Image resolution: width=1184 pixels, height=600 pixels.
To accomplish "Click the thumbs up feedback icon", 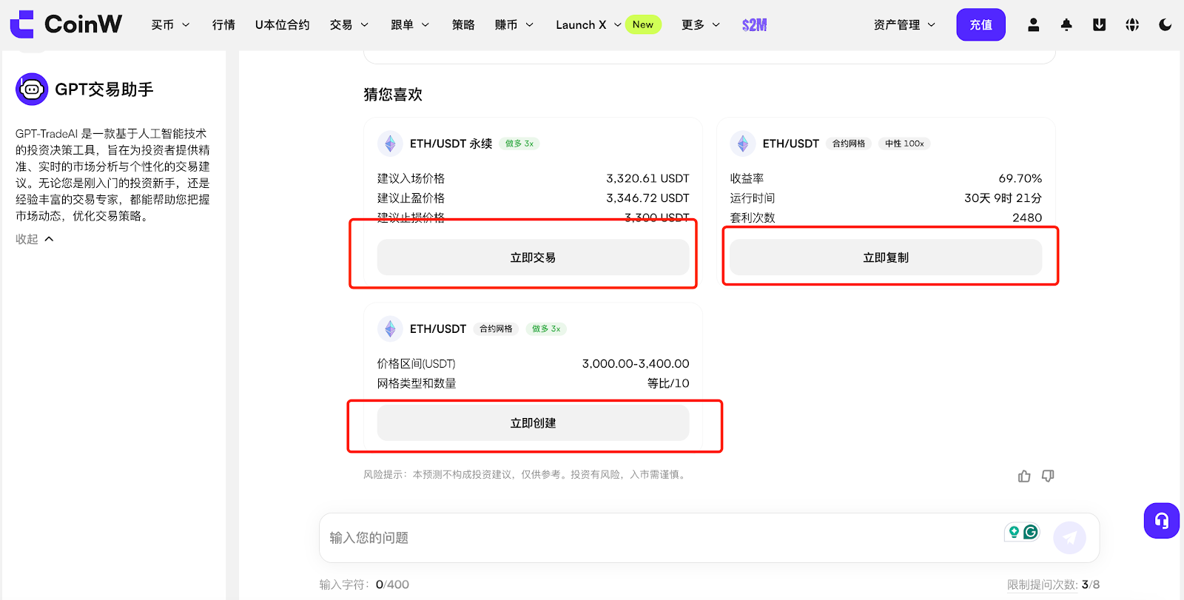I will click(1024, 476).
